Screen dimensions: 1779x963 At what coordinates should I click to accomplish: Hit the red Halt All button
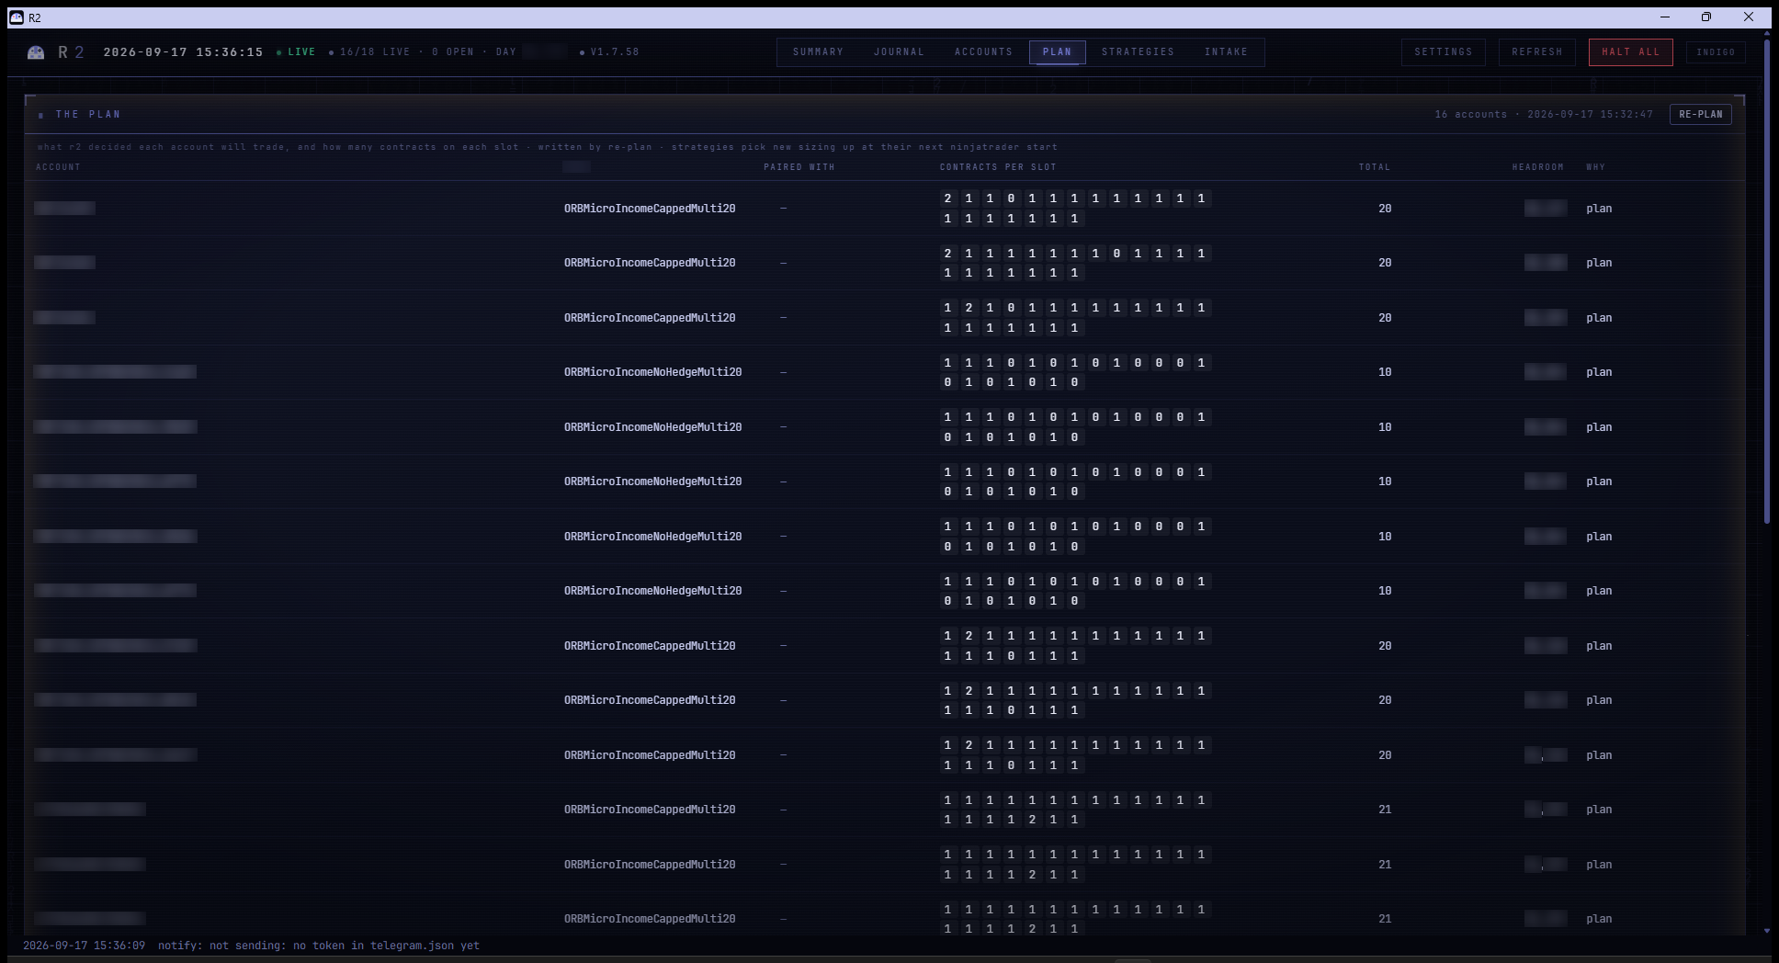click(x=1631, y=52)
